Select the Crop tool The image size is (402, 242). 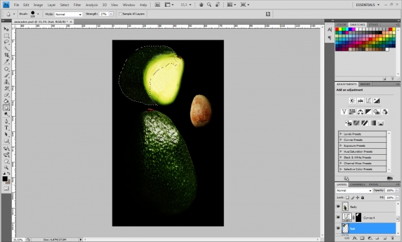point(6,55)
